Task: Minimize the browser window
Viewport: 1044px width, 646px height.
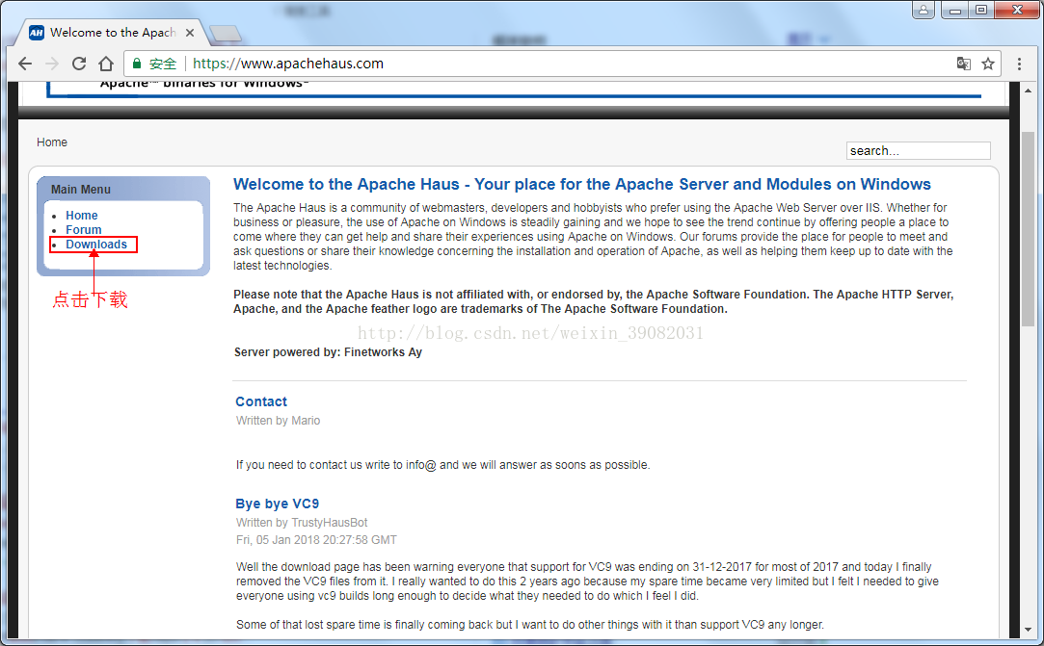Action: [x=954, y=10]
